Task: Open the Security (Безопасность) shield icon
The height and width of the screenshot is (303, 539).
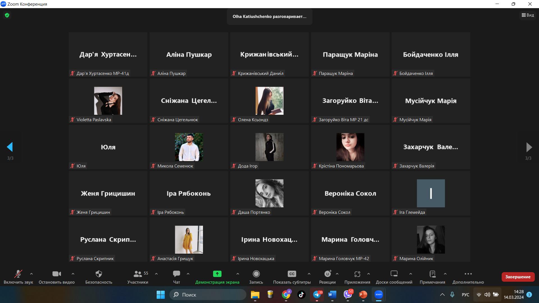Action: pos(99,274)
